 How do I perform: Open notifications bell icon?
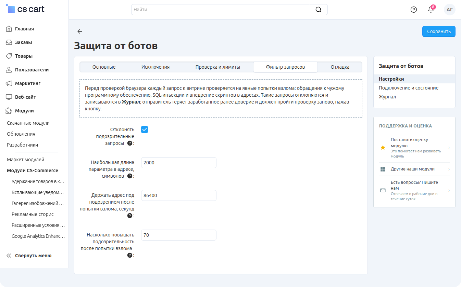[x=431, y=10]
